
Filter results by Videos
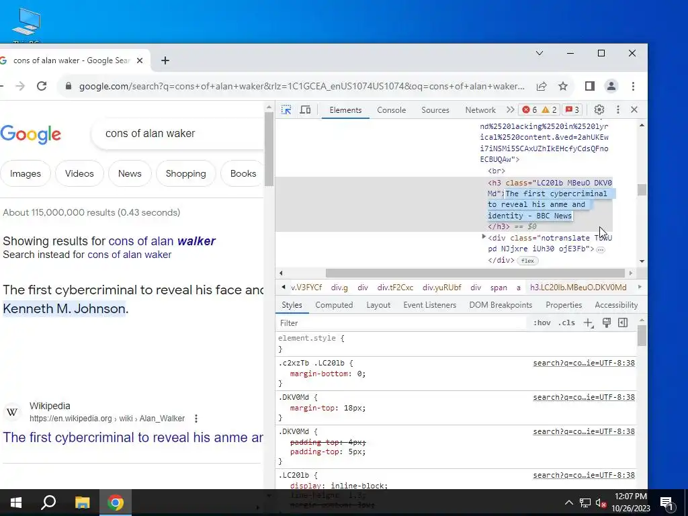point(79,173)
